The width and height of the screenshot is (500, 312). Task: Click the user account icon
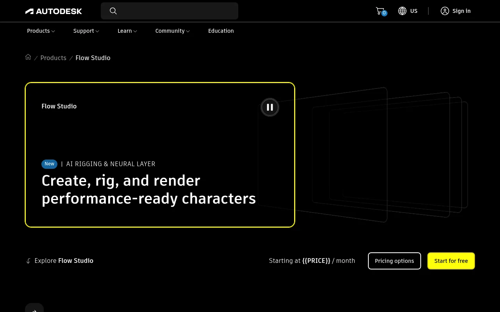[x=445, y=11]
